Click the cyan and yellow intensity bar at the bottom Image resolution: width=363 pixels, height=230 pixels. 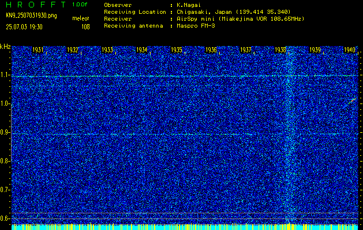click(185, 227)
